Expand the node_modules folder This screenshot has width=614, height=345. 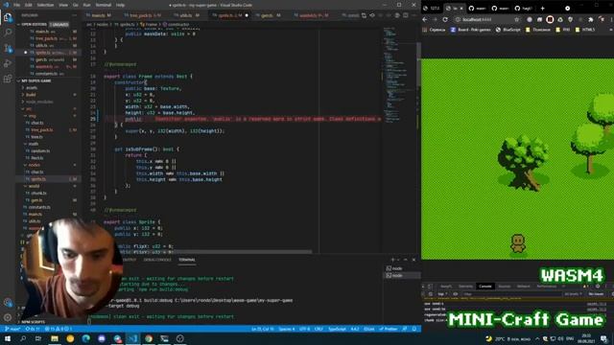point(39,102)
